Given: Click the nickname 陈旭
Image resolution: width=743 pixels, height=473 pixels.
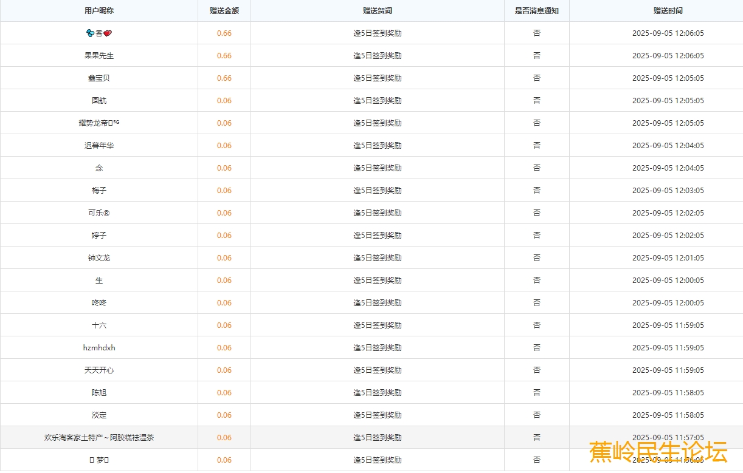Looking at the screenshot, I should (x=99, y=393).
